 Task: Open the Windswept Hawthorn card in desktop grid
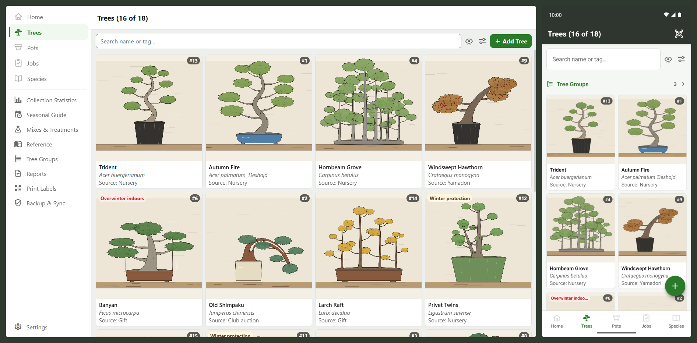pyautogui.click(x=478, y=121)
